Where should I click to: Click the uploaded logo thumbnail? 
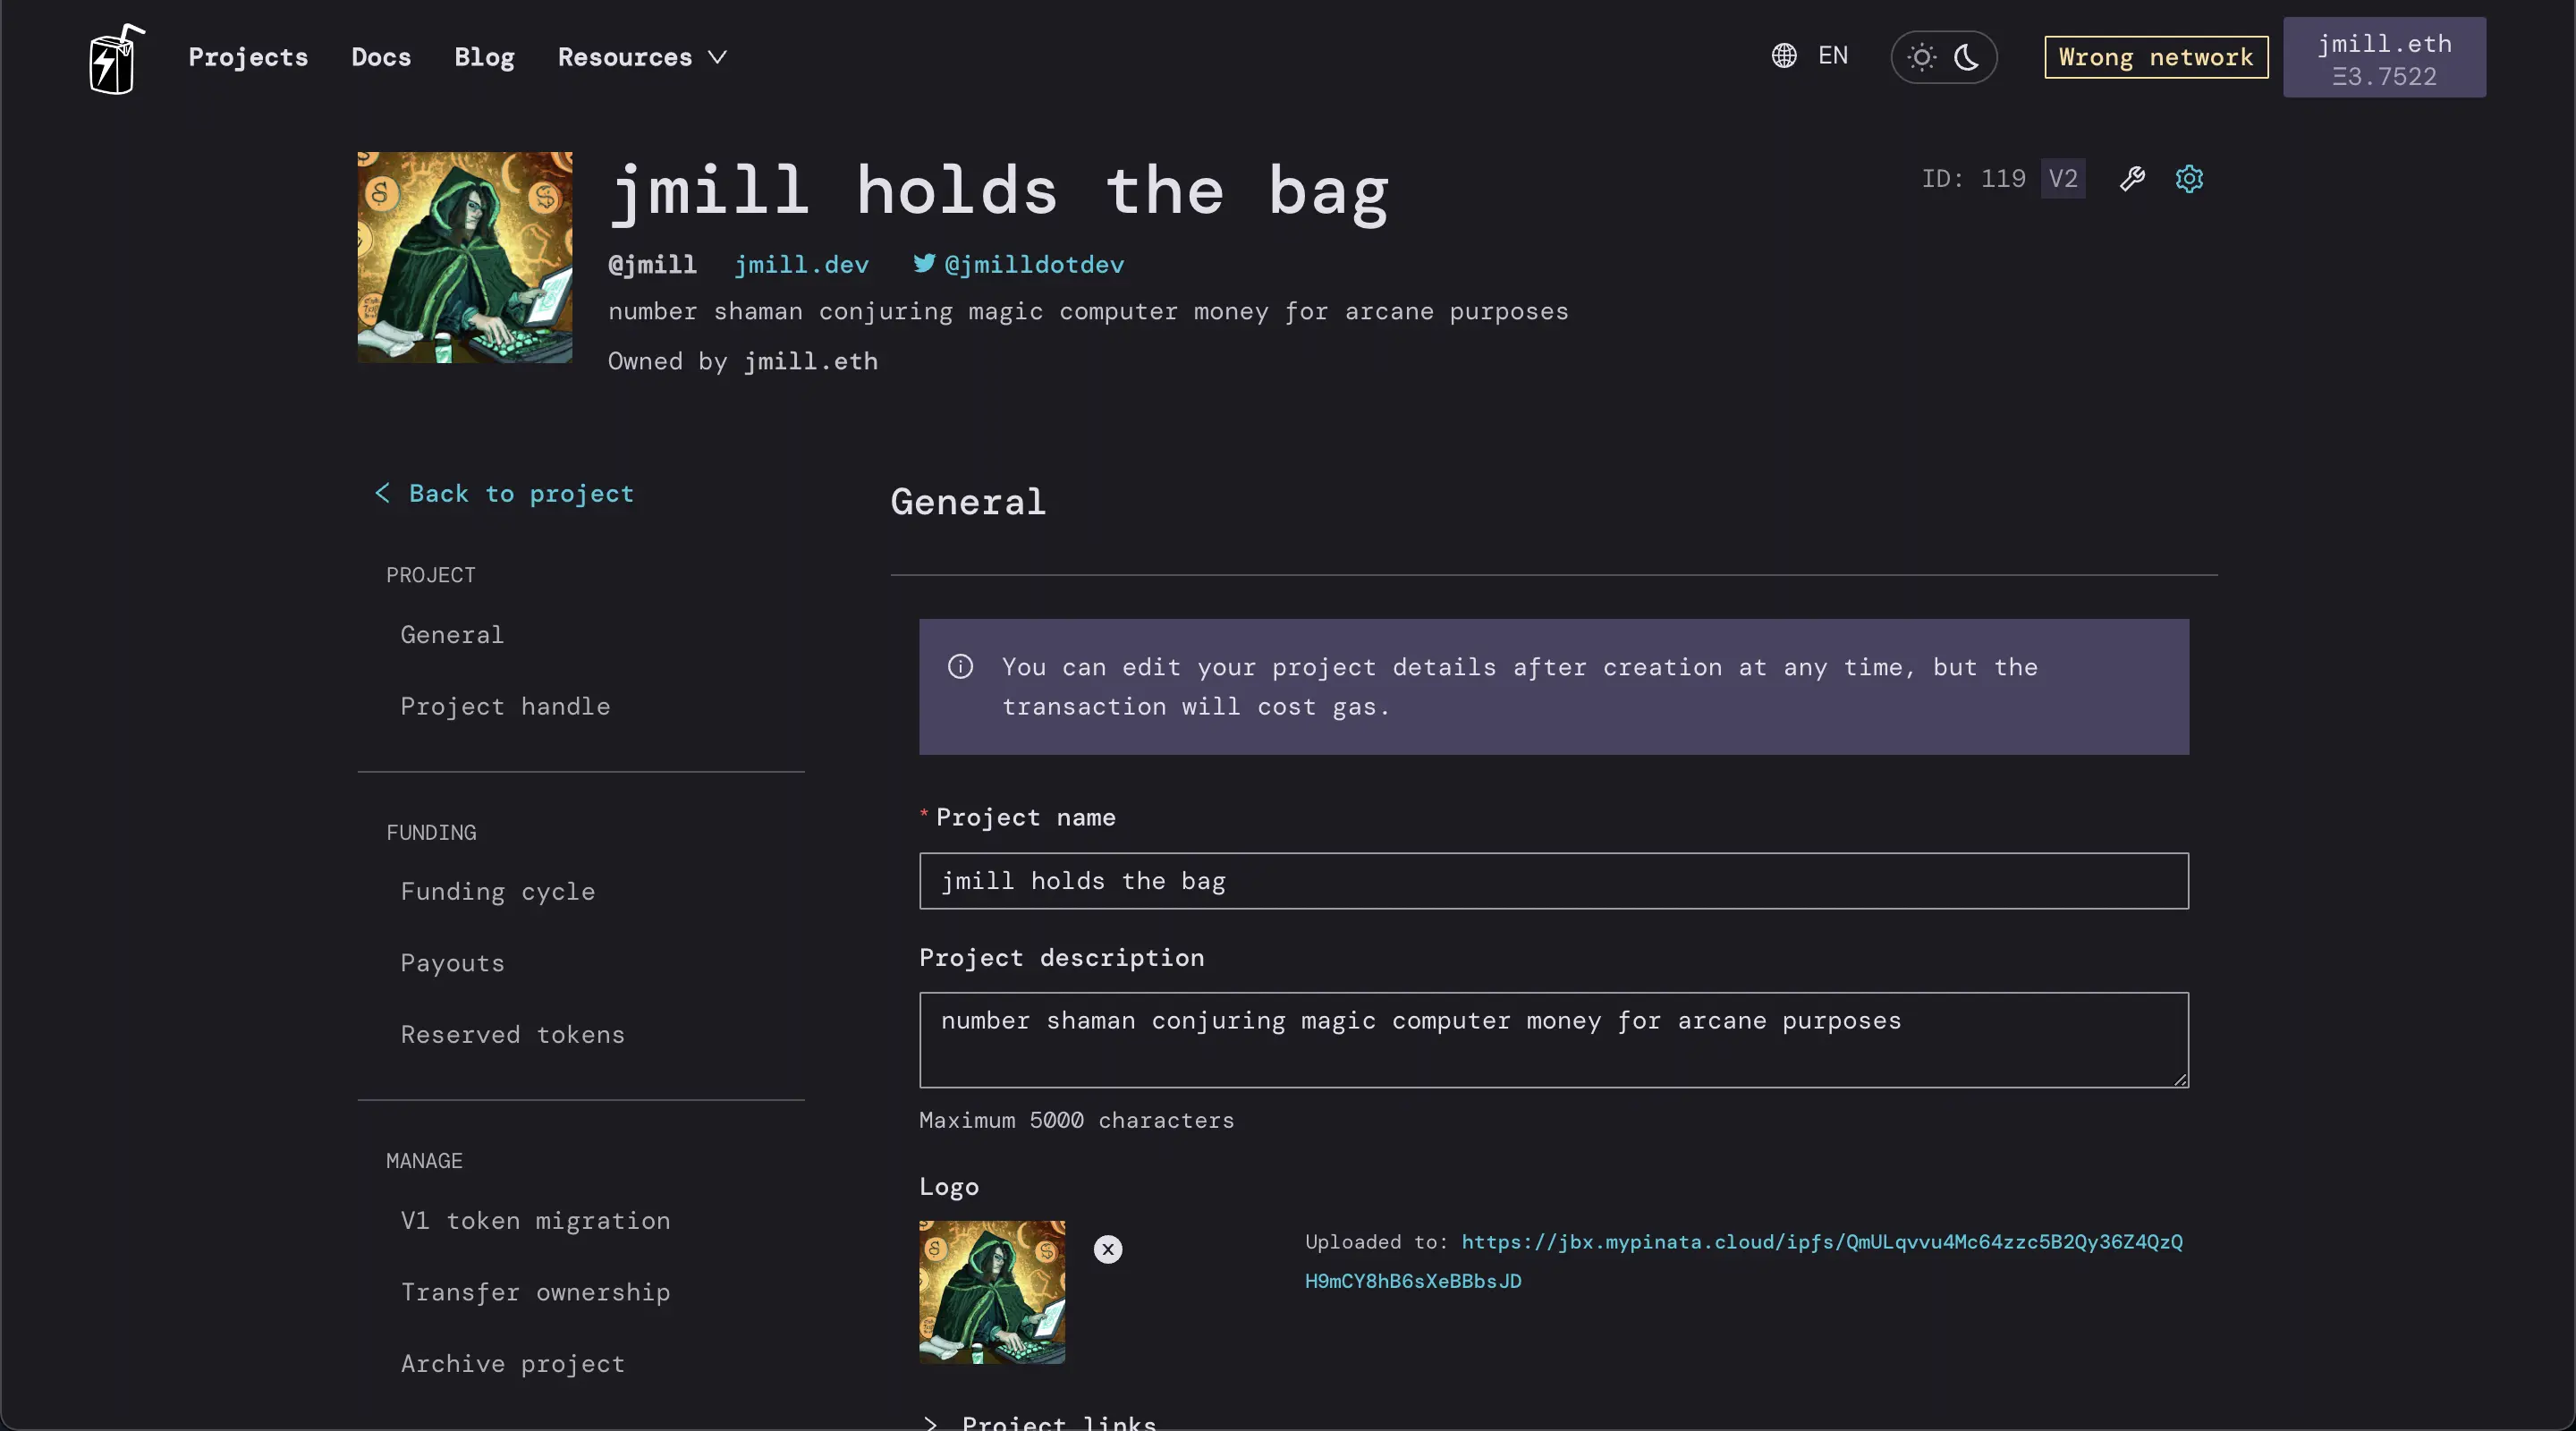point(990,1291)
